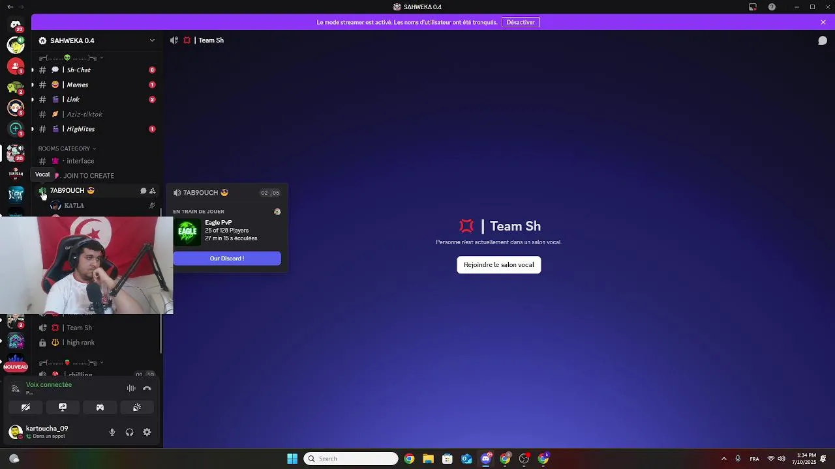Image resolution: width=835 pixels, height=469 pixels.
Task: Click the help question-mark icon in title bar
Action: point(772,7)
